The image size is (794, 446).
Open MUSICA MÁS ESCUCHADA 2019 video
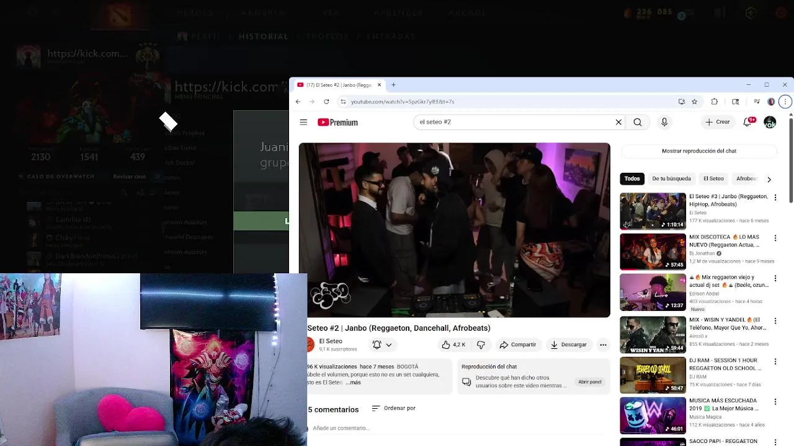pos(724,404)
